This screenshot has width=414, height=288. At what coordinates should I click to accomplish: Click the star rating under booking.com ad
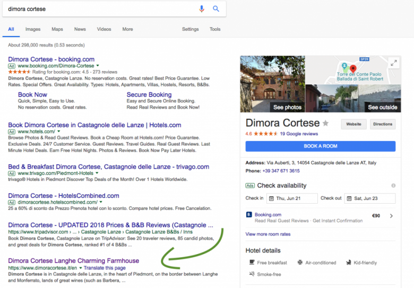coord(19,72)
